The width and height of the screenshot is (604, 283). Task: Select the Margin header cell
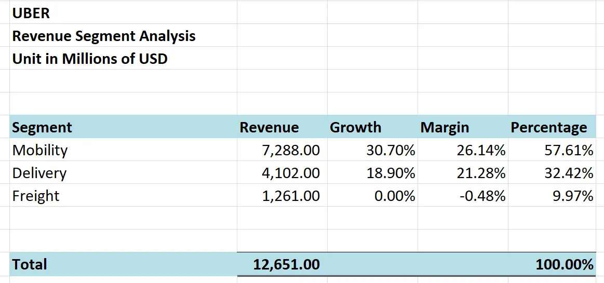[x=445, y=127]
